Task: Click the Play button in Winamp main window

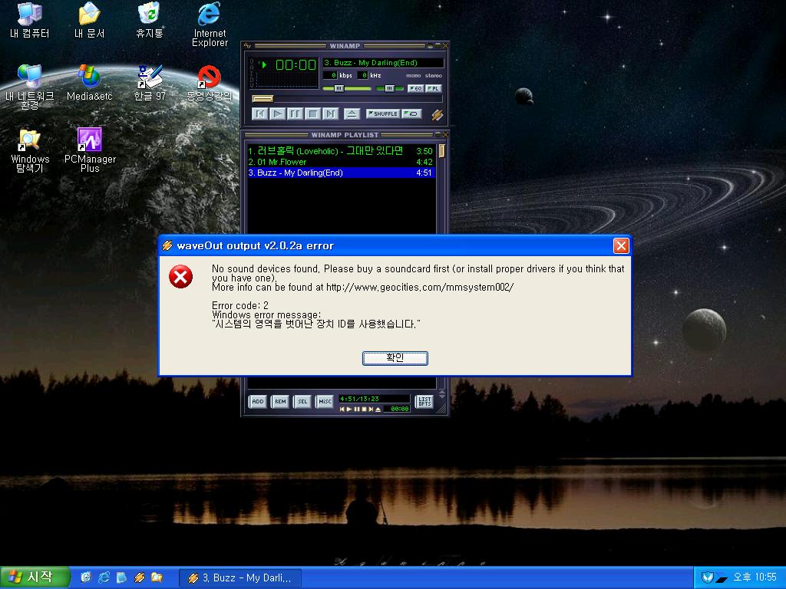Action: pos(277,114)
